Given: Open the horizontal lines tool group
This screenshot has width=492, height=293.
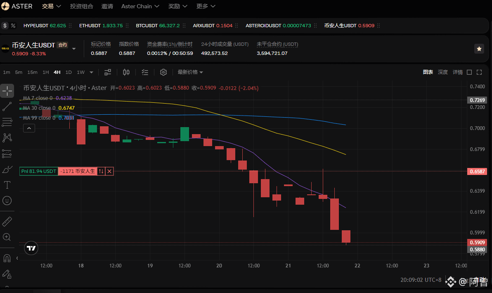Looking at the screenshot, I should point(7,122).
